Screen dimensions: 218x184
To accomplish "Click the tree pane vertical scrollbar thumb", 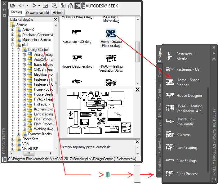I will pyautogui.click(x=56, y=83).
